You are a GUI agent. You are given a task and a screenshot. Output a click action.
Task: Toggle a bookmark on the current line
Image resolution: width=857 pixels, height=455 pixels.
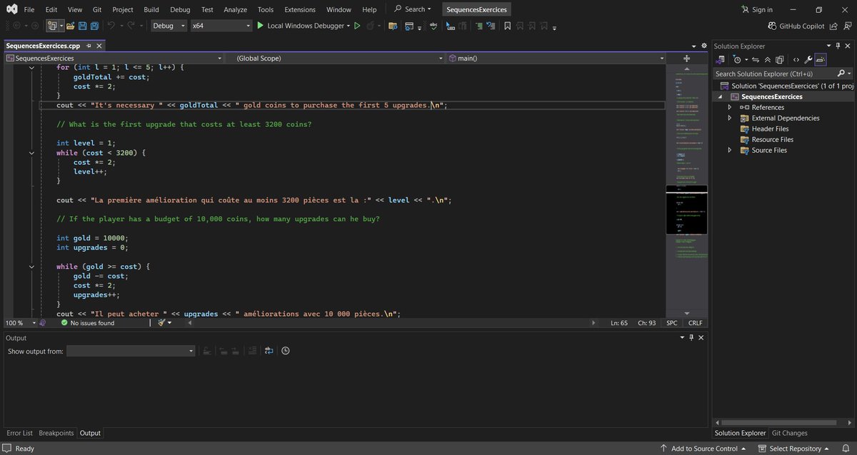tap(508, 26)
